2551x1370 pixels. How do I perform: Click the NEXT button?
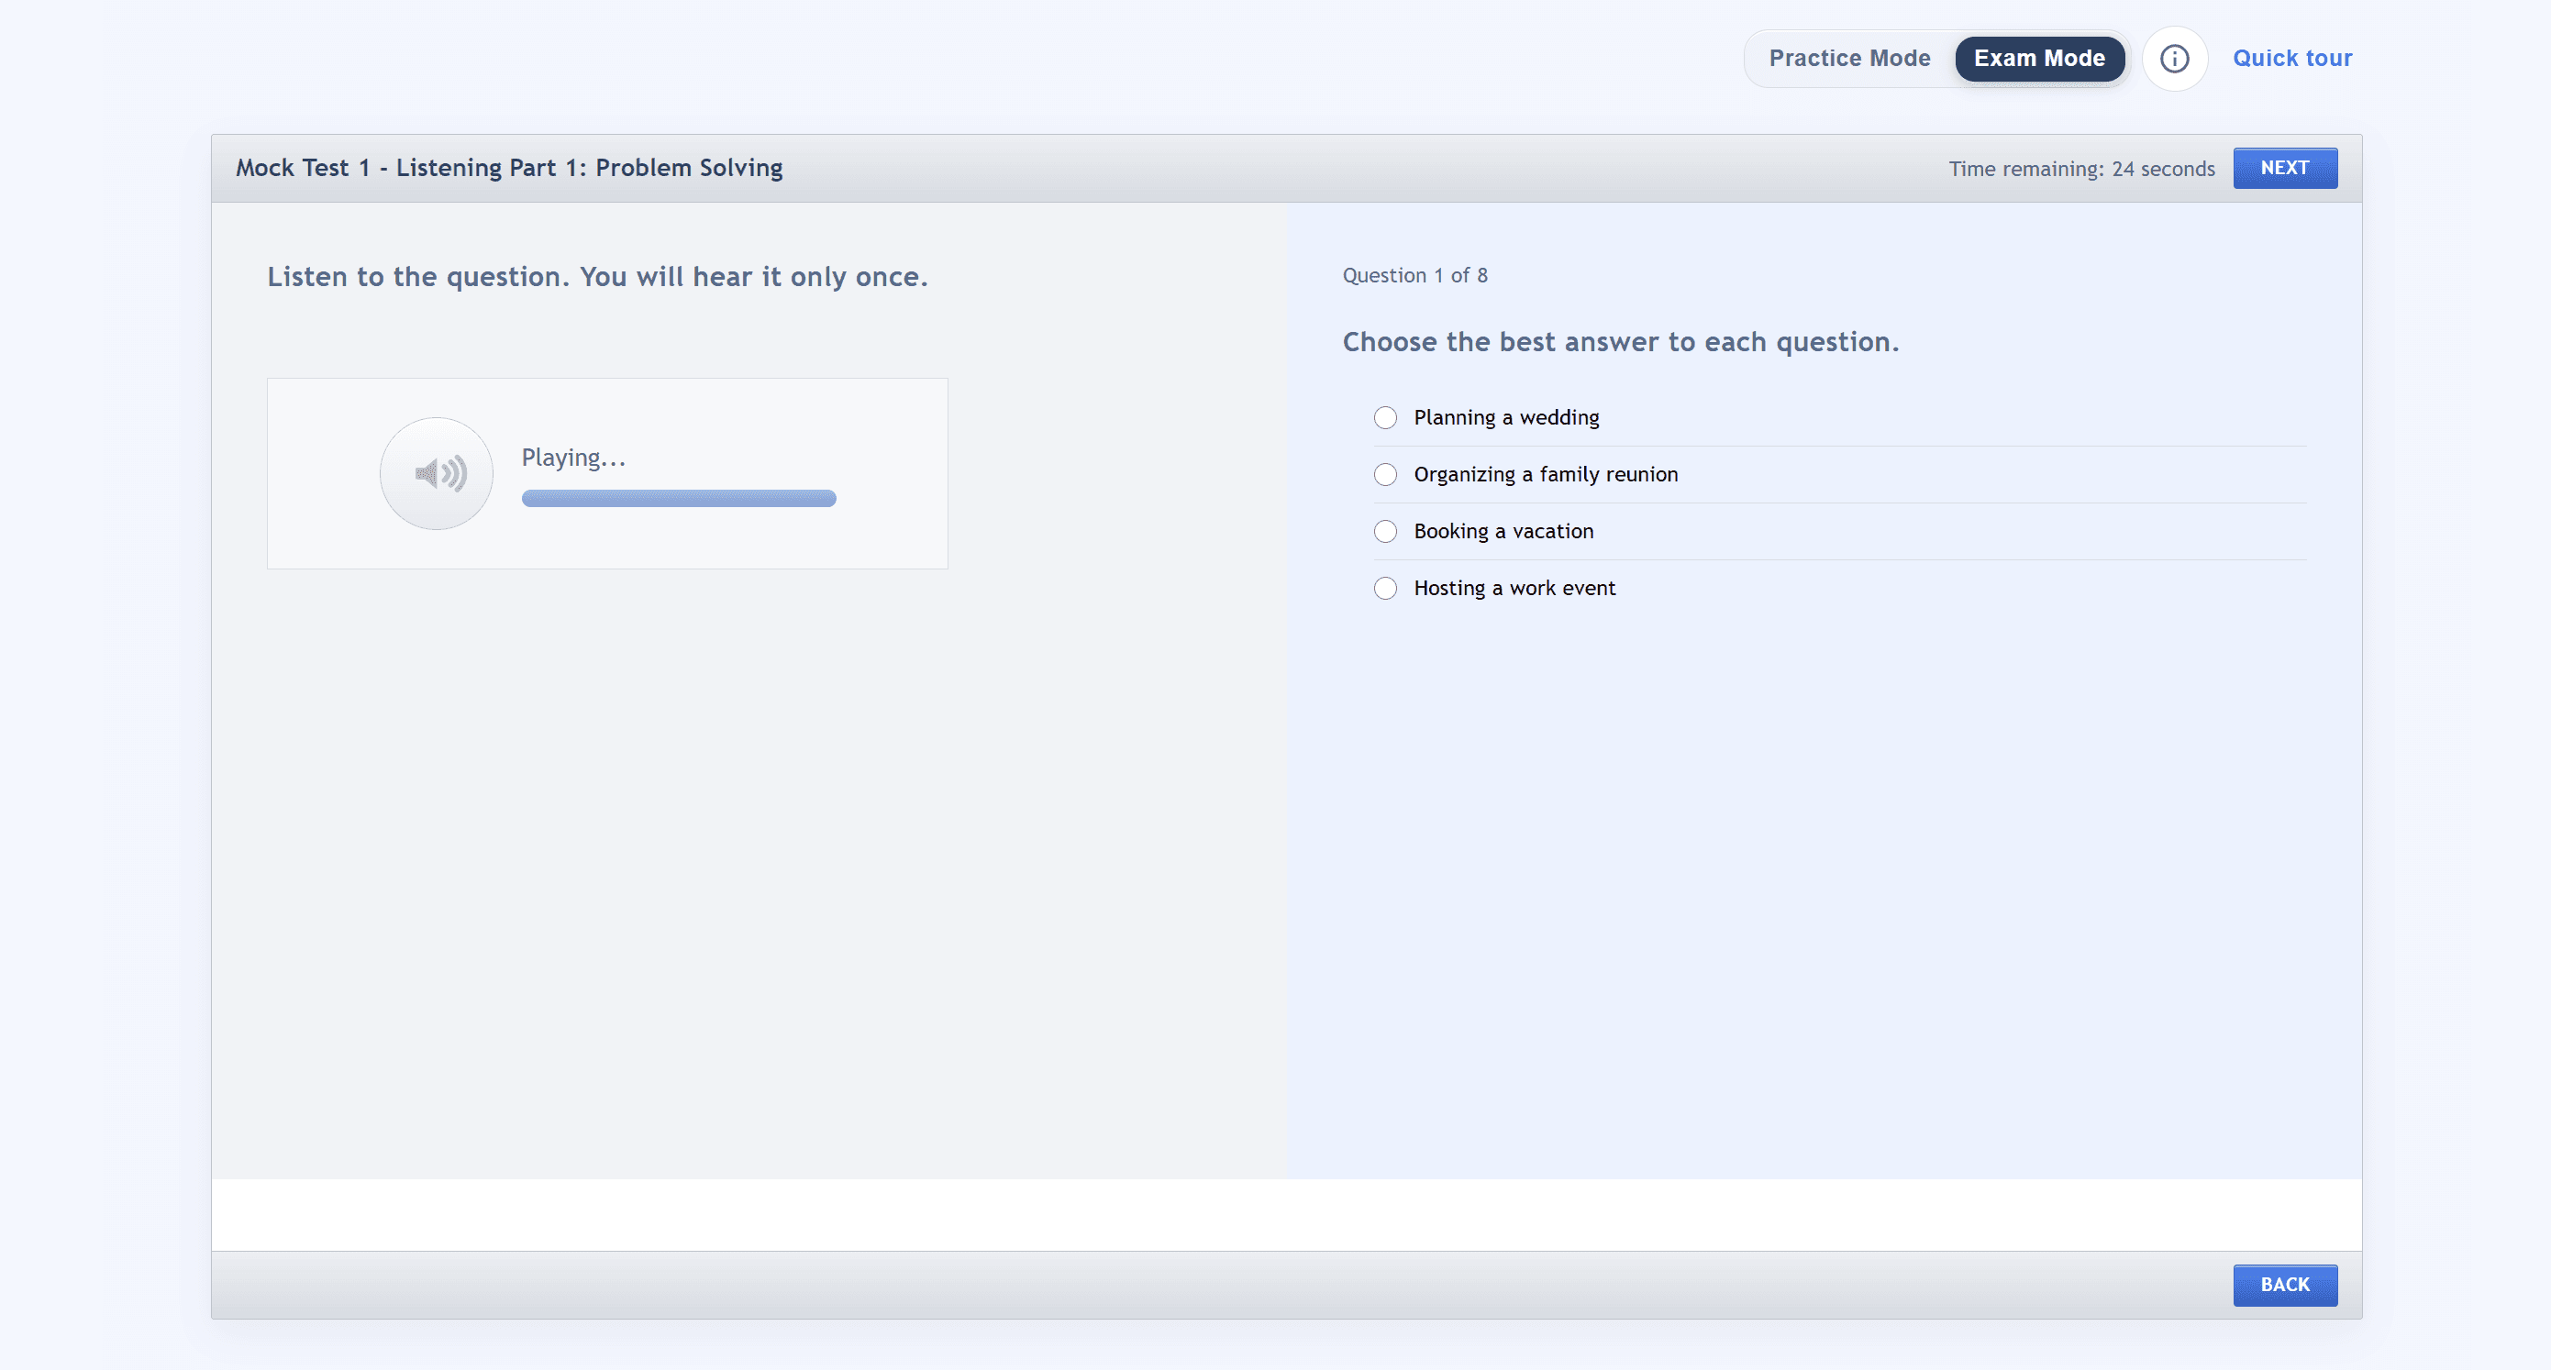point(2285,167)
